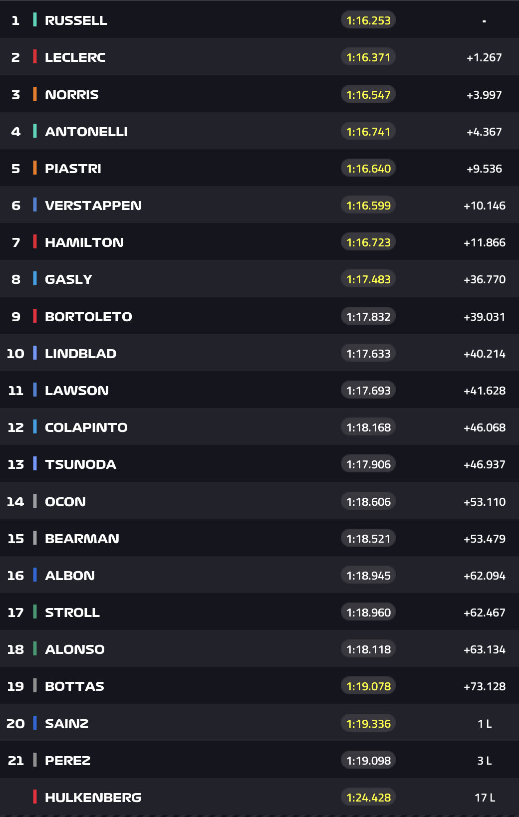519x817 pixels.
Task: Click Bottas' yellow lap time 1:19.078
Action: (x=368, y=686)
